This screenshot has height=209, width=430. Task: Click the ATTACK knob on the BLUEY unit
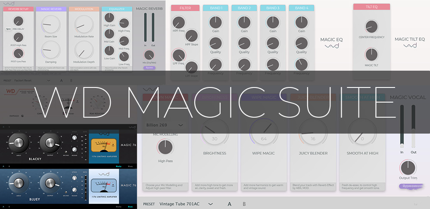click(x=74, y=178)
